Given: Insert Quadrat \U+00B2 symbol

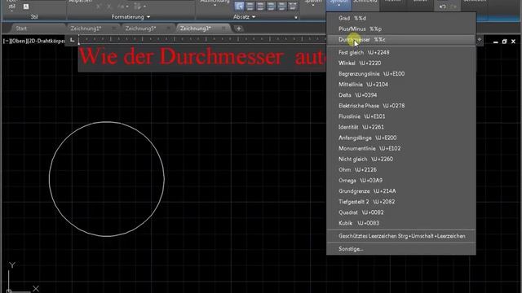Looking at the screenshot, I should [400, 212].
